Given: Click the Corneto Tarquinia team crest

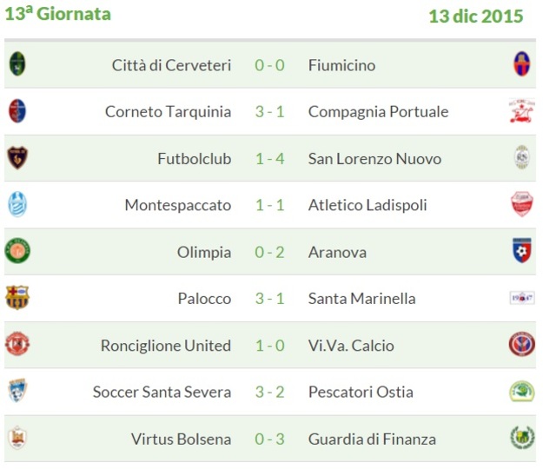Looking at the screenshot, I should [17, 111].
